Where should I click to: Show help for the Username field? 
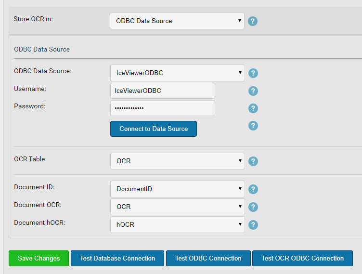[253, 91]
